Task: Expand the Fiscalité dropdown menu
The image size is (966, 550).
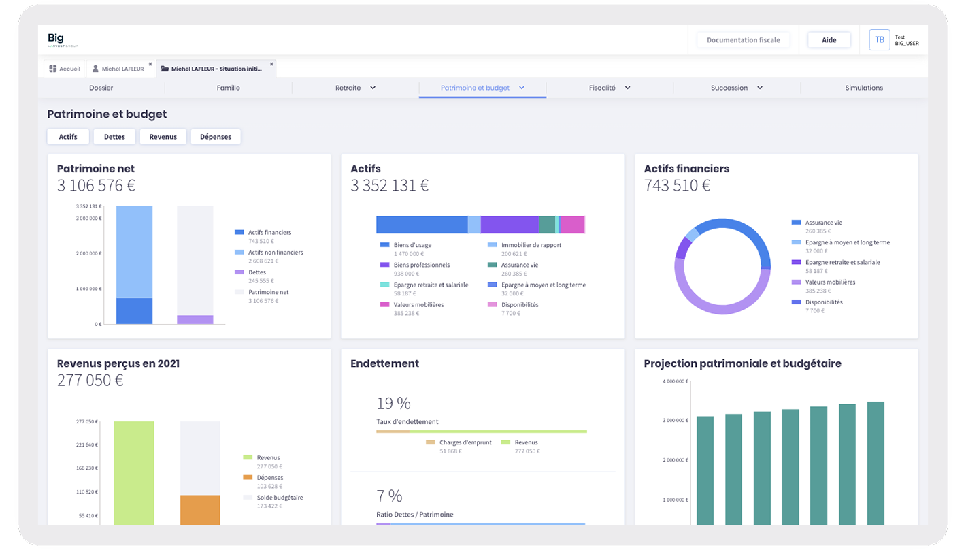Action: point(627,88)
